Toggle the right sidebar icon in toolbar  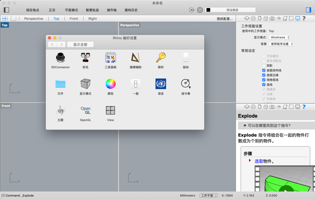point(308,10)
